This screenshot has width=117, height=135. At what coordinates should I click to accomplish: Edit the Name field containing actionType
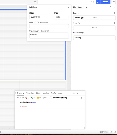[x=41, y=17]
